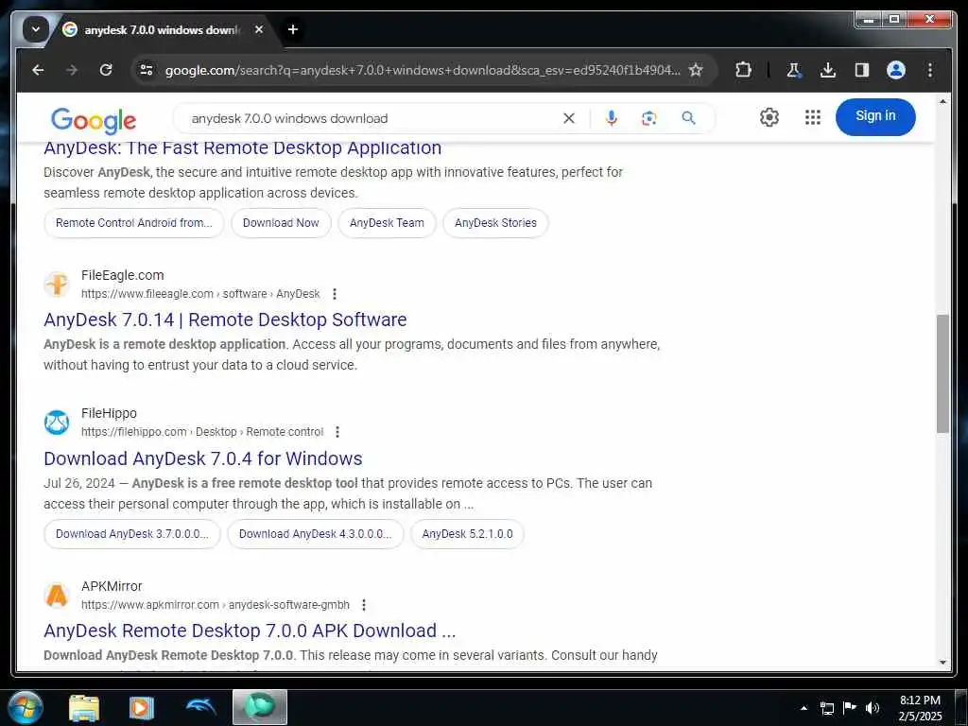
Task: Click the address bar URL
Action: [423, 70]
